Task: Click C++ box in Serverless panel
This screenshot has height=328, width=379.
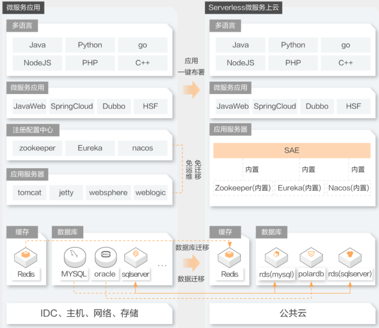Action: 346,63
